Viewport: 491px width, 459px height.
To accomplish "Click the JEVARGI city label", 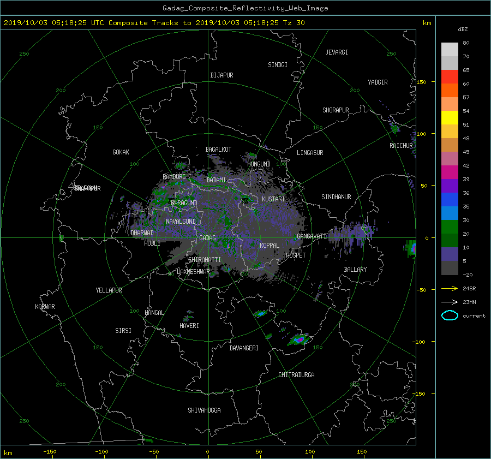I will (337, 52).
